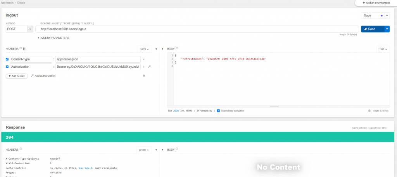Click the Bearer token value field
The image size is (397, 177).
pyautogui.click(x=98, y=67)
